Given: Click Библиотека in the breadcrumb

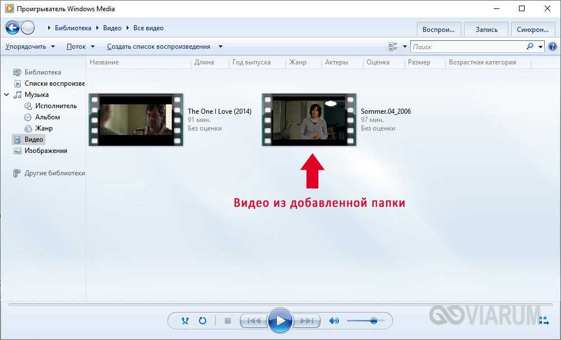Looking at the screenshot, I should [73, 28].
